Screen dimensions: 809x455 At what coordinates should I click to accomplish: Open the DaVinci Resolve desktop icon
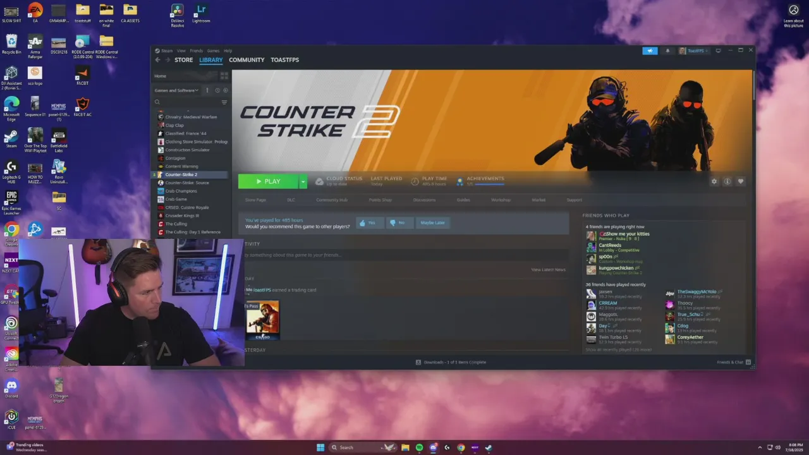(x=178, y=15)
